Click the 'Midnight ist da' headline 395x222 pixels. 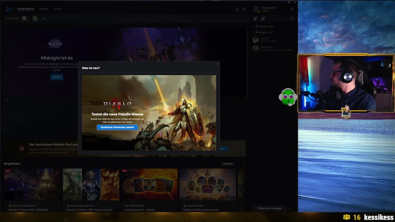point(57,58)
